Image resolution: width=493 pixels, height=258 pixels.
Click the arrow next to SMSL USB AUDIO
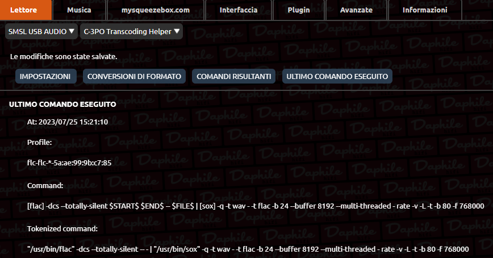click(x=72, y=31)
